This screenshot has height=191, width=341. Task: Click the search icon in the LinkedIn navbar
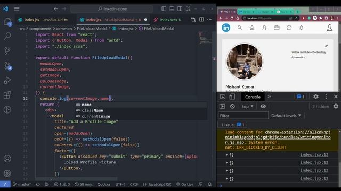[x=240, y=28]
